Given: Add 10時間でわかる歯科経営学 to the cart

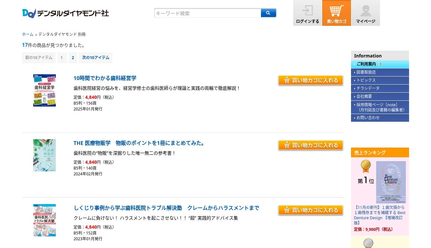Looking at the screenshot, I should click(x=310, y=80).
